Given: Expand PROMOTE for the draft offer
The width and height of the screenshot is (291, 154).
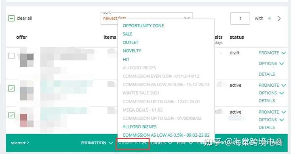Looking at the screenshot, I should pyautogui.click(x=272, y=53).
